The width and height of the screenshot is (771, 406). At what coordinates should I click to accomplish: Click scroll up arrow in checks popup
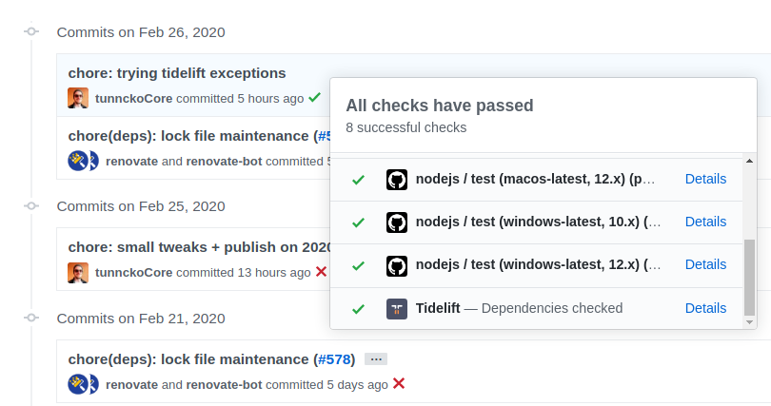749,161
